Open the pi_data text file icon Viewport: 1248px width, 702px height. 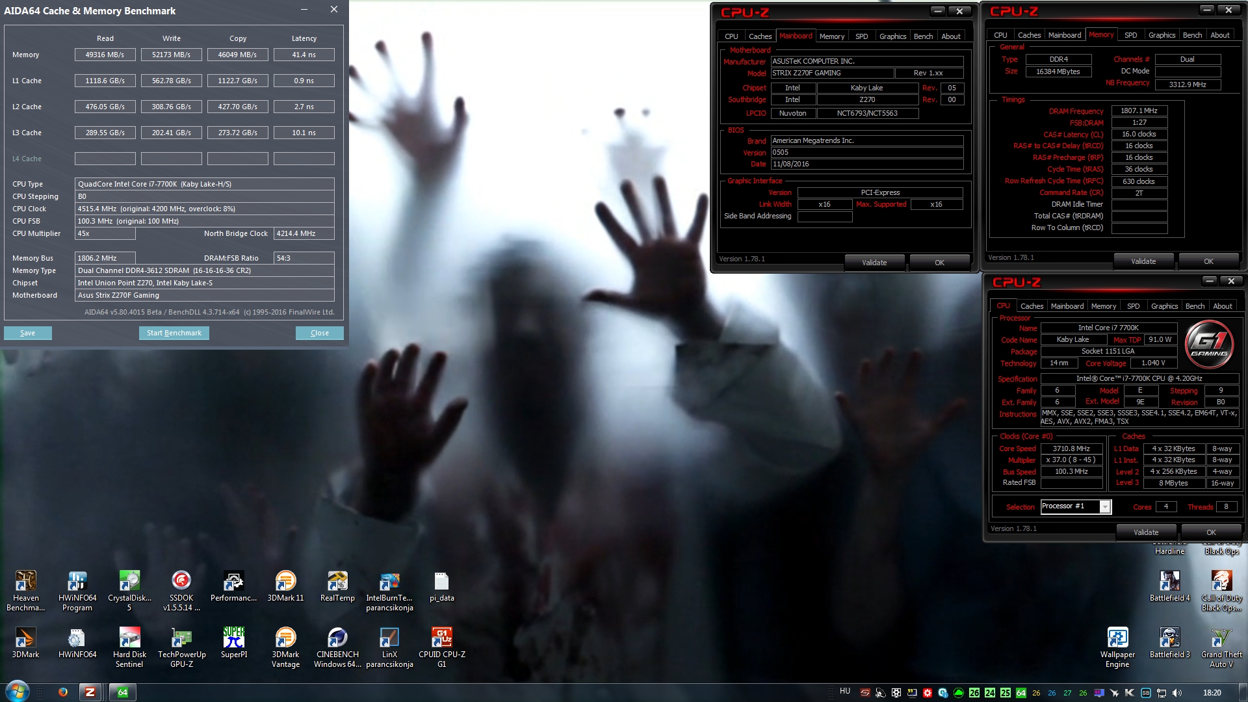click(441, 586)
